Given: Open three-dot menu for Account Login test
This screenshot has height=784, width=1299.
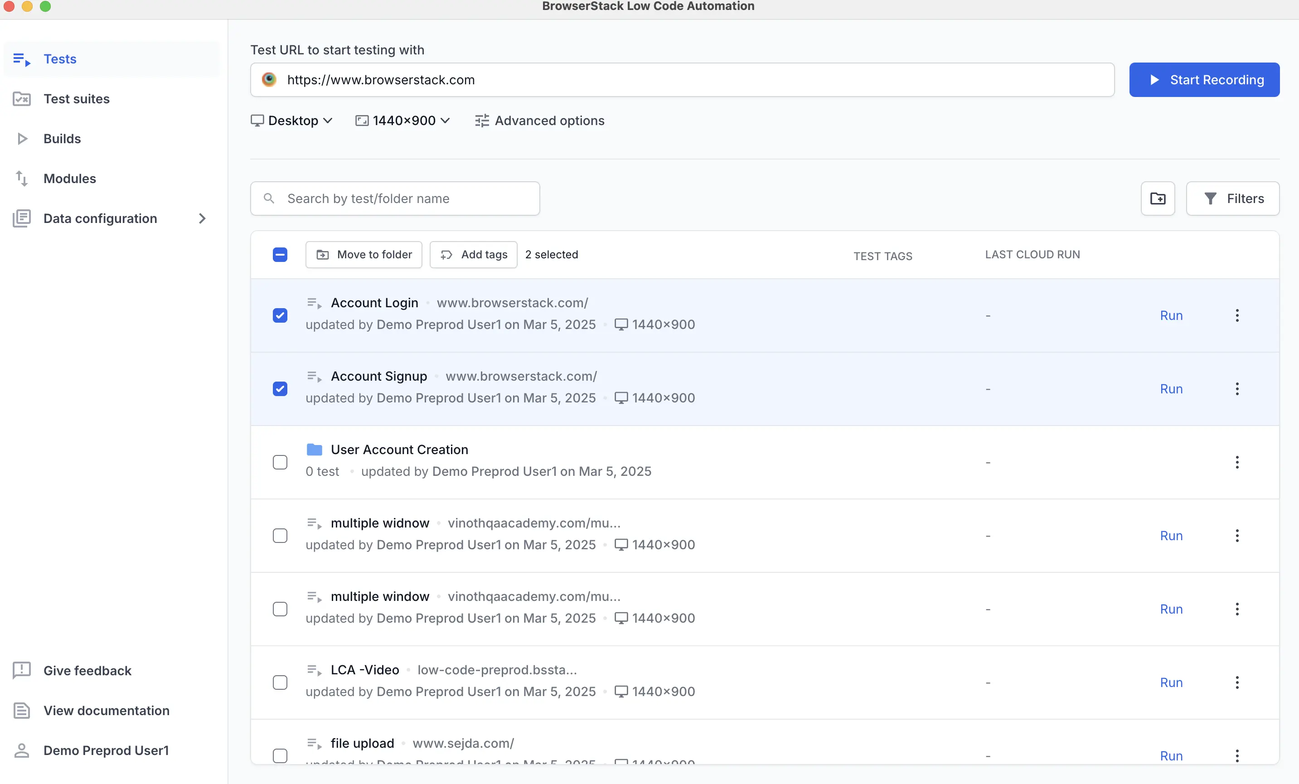Looking at the screenshot, I should coord(1237,315).
